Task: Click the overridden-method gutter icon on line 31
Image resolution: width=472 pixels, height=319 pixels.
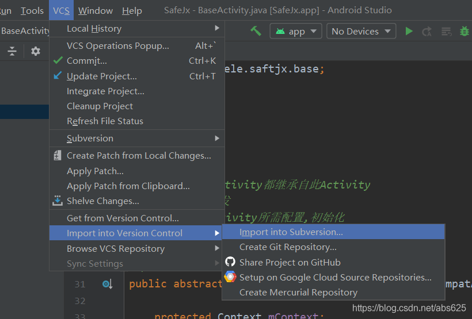Action: pos(107,284)
